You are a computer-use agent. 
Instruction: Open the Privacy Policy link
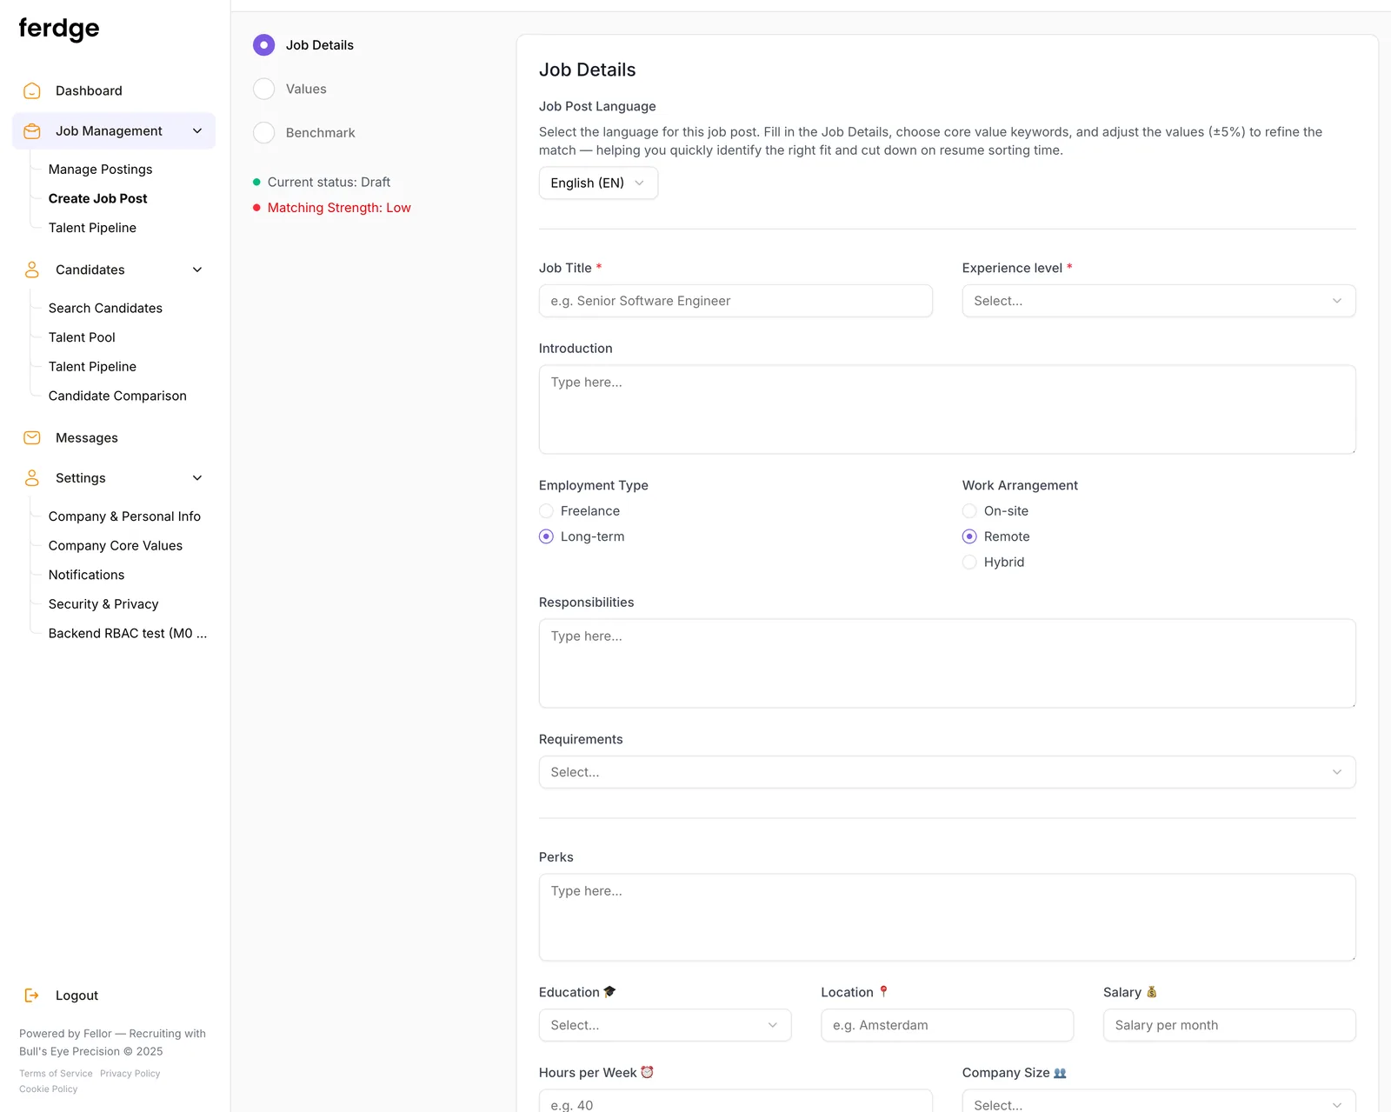click(x=130, y=1074)
